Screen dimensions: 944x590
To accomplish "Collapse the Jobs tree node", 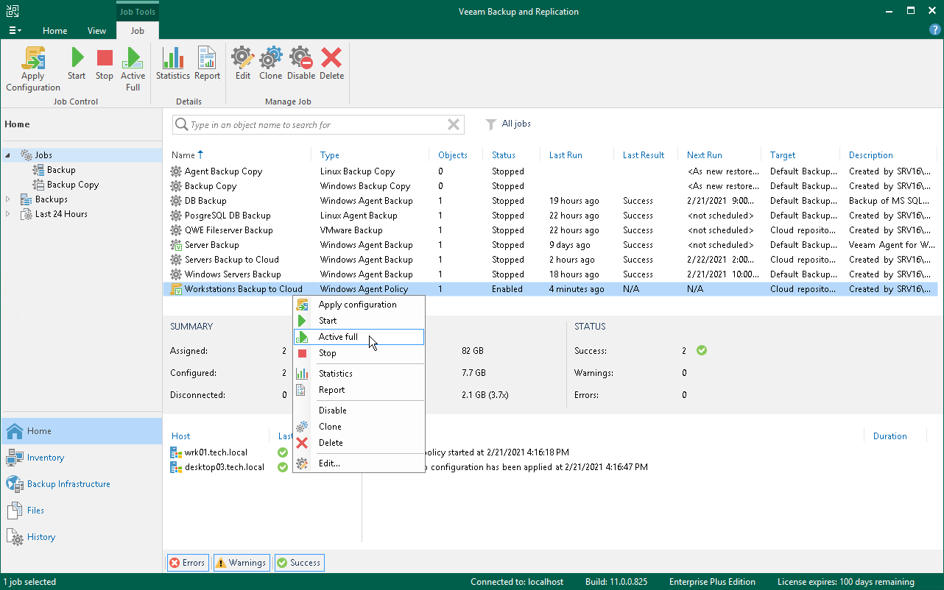I will pos(8,155).
